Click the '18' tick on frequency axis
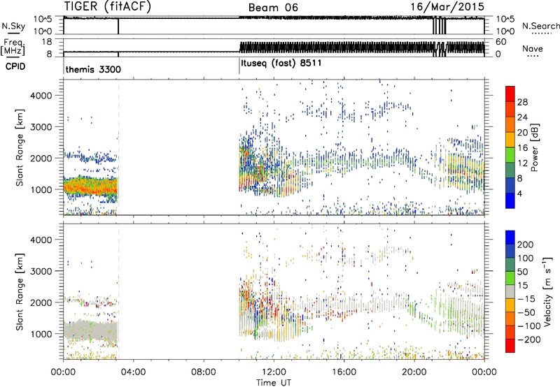 point(47,42)
